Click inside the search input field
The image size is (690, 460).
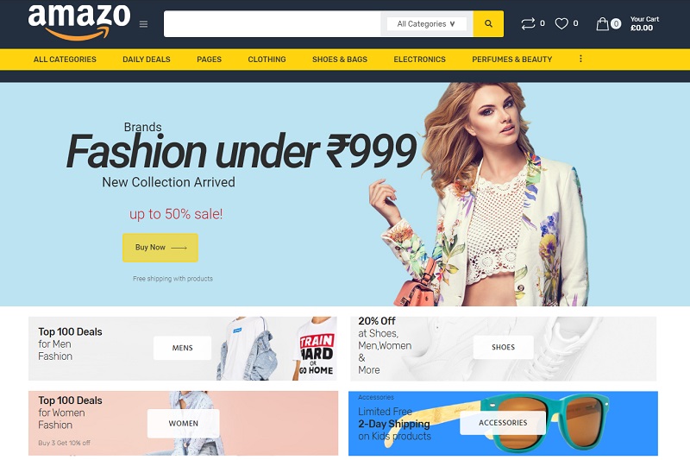[272, 24]
